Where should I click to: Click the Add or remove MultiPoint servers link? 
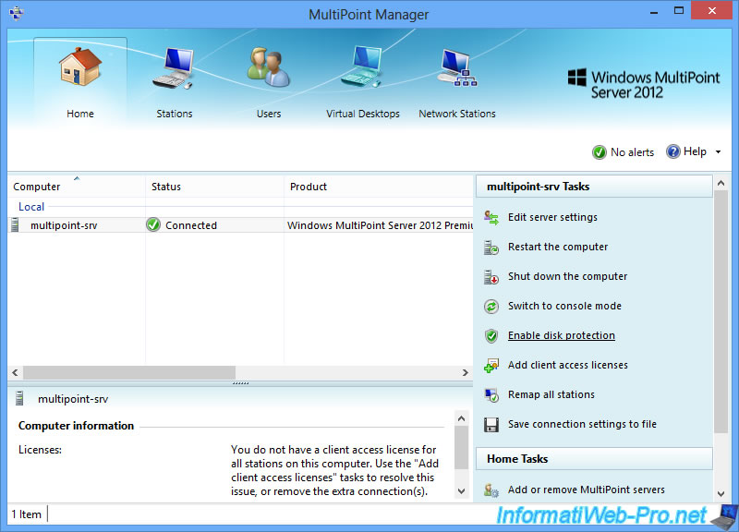[x=587, y=490]
